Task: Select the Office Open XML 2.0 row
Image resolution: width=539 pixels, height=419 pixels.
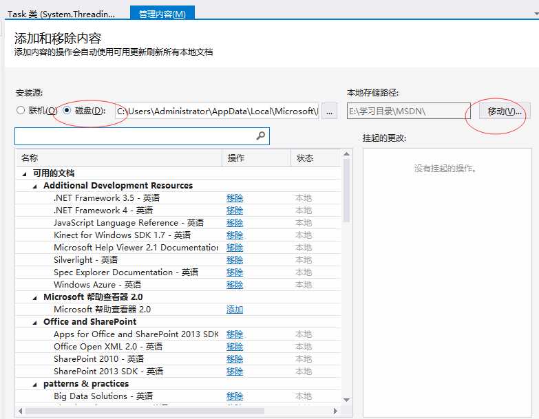Action: (x=179, y=347)
